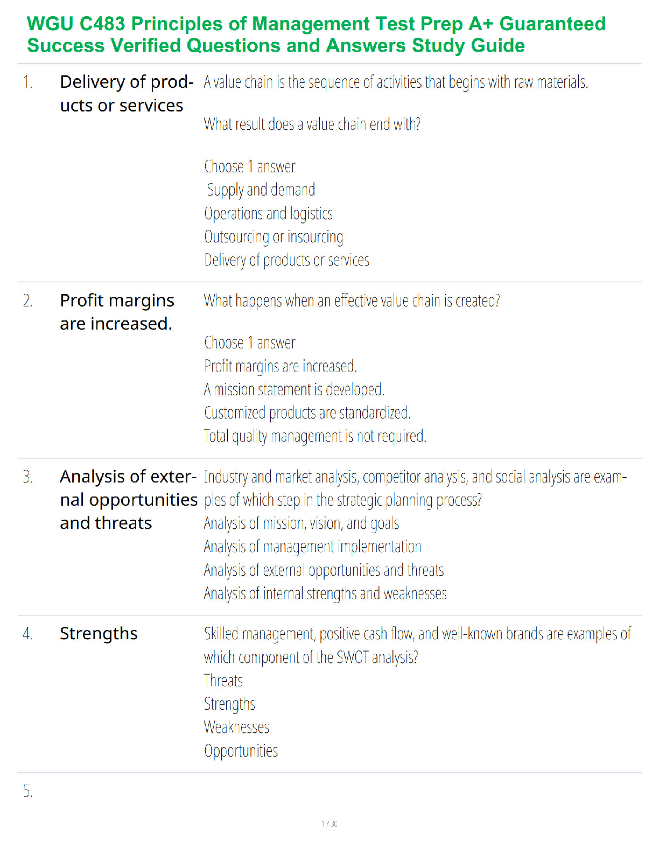659x853 pixels.
Task: Choose the 'Opportunities' answer option
Action: click(241, 751)
